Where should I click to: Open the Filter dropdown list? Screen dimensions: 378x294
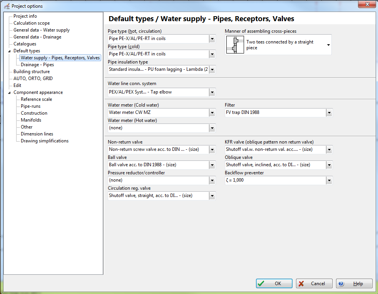(x=329, y=113)
